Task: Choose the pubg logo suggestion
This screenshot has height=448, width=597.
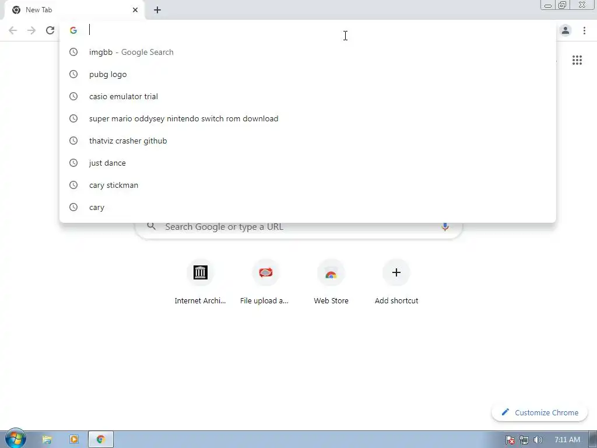Action: pyautogui.click(x=308, y=74)
